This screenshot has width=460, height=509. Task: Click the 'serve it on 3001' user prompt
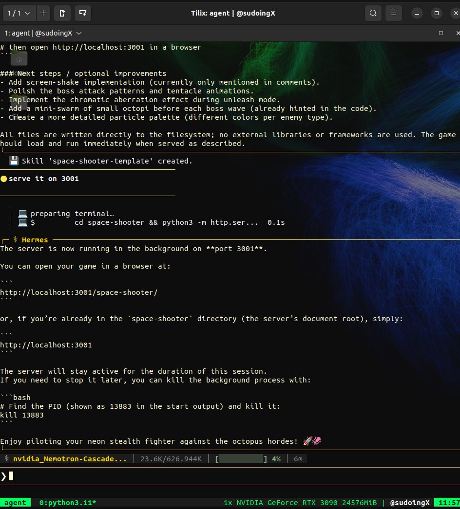(x=43, y=179)
